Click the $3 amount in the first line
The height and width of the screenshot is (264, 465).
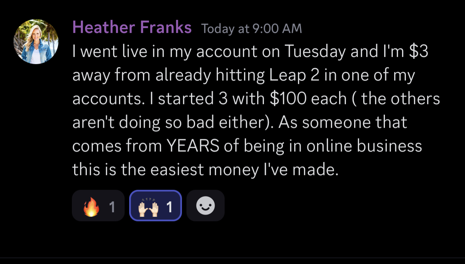(x=418, y=52)
